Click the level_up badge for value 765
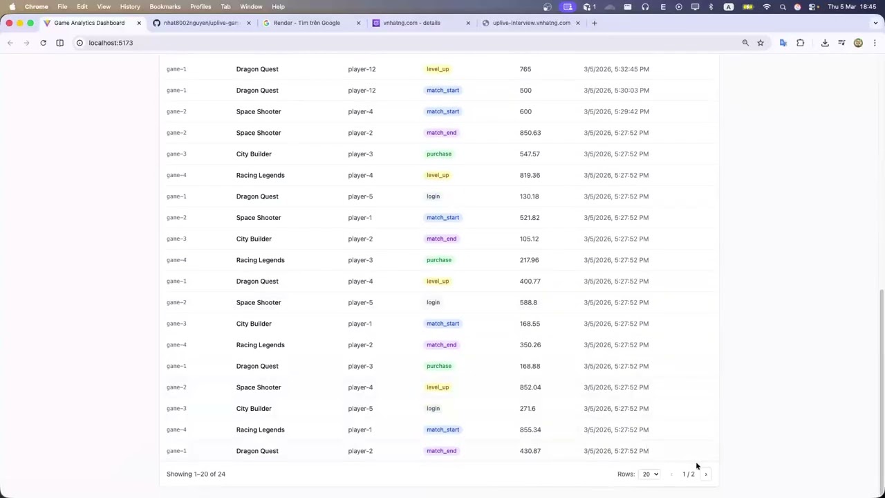The height and width of the screenshot is (498, 885). [x=438, y=69]
